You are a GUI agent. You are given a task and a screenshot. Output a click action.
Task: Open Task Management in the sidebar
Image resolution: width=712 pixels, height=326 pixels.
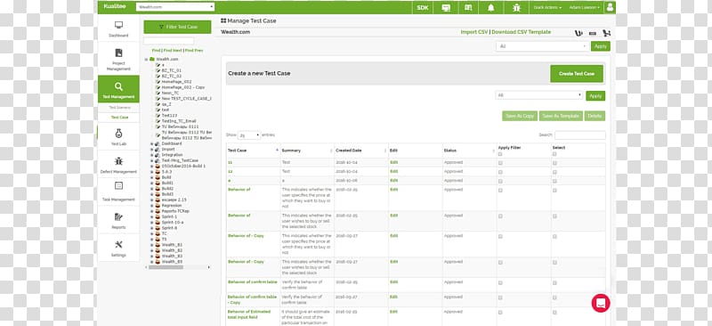point(118,191)
